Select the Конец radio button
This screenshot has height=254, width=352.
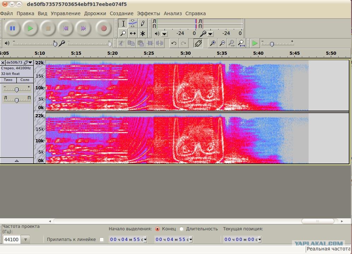point(157,229)
